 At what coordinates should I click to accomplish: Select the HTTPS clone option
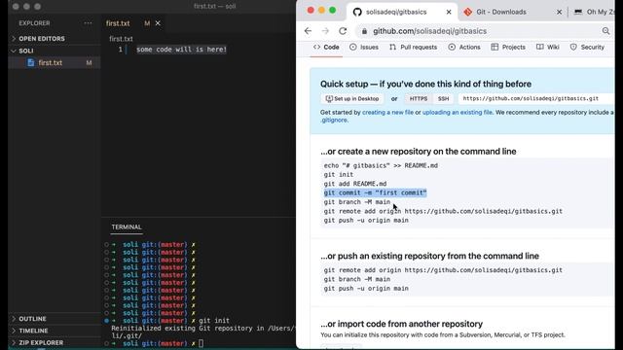(x=419, y=99)
